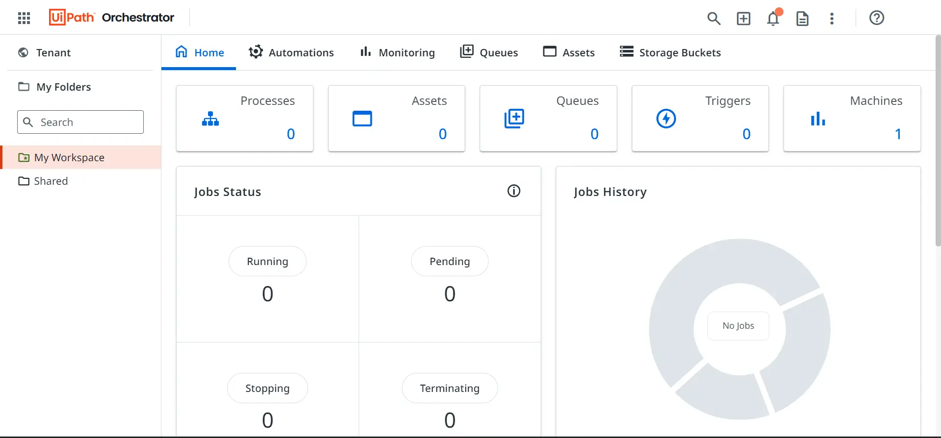Switch to the Assets tab
Image resolution: width=941 pixels, height=438 pixels.
point(569,52)
